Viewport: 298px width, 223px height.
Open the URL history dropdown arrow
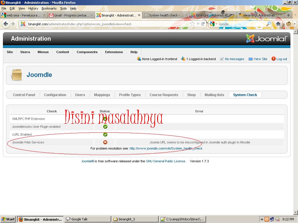click(198, 24)
